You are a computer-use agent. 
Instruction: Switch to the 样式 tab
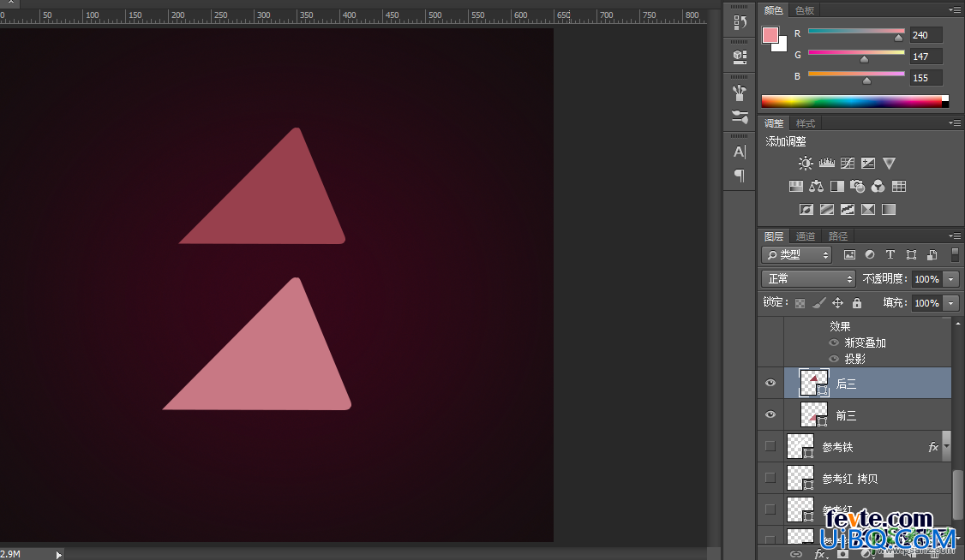(x=805, y=123)
